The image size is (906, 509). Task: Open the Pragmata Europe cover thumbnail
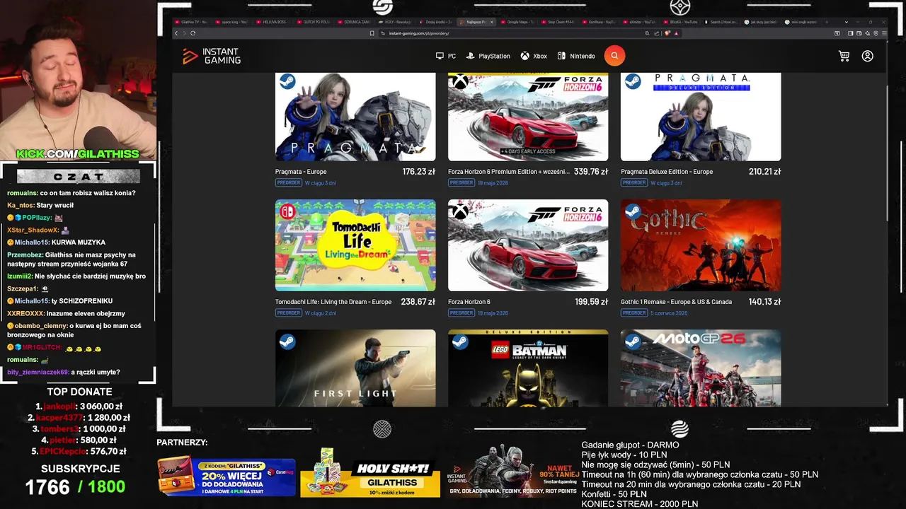pyautogui.click(x=355, y=117)
